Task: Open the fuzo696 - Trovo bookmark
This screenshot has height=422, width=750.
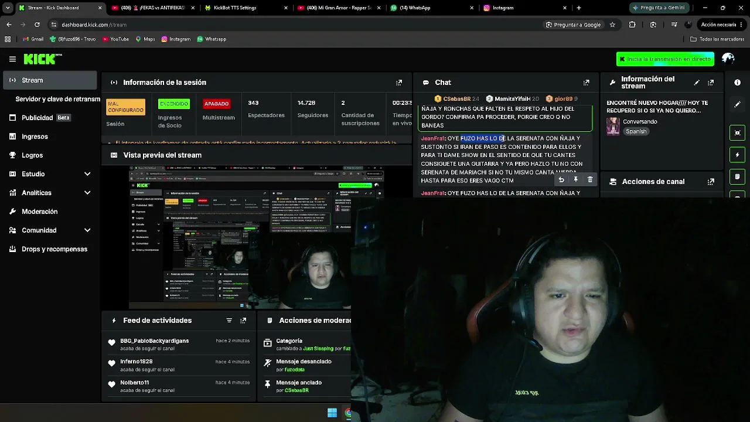Action: (x=73, y=39)
